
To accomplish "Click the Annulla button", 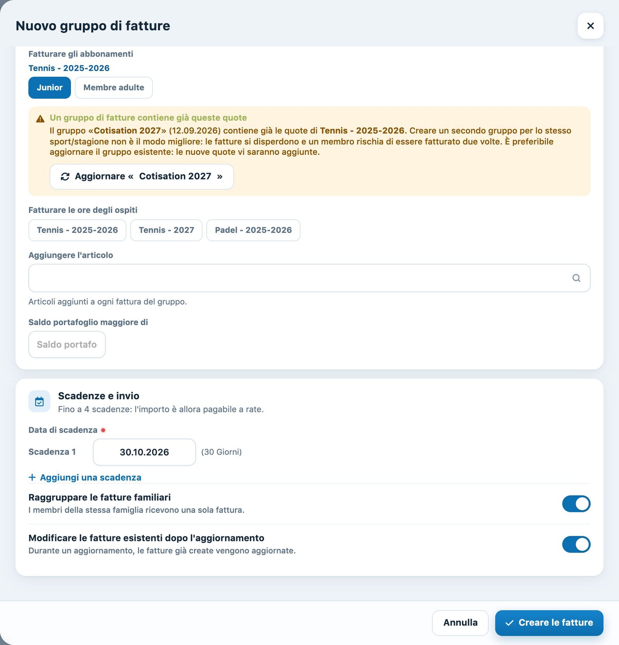I will click(460, 623).
